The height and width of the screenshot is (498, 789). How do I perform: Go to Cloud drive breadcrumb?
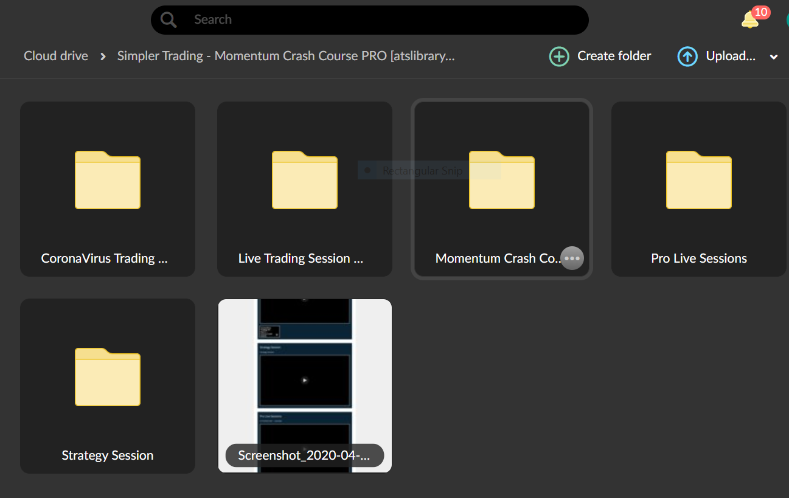pyautogui.click(x=56, y=56)
